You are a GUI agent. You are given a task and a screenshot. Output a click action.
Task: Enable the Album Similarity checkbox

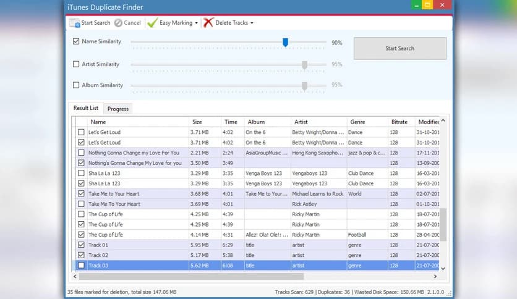(76, 85)
